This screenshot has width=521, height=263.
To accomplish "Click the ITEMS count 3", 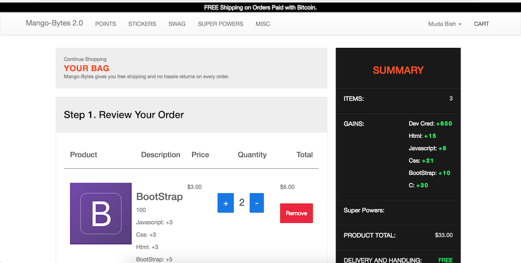I will pos(451,98).
